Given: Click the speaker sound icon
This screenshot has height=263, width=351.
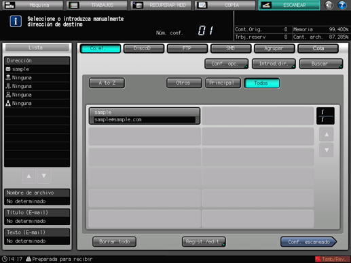Looking at the screenshot, I should [x=329, y=5].
